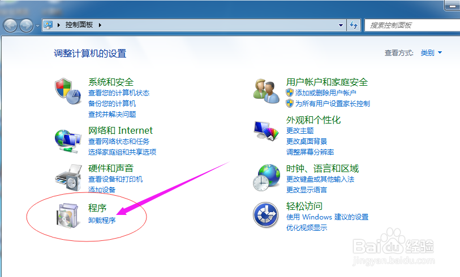
Task: Minimize the control panel window
Action: tap(452, 6)
